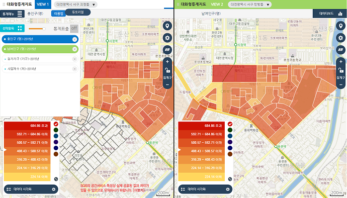The height and width of the screenshot is (198, 347).
Task: Open the VIEW 2 region dropdown for 대전광역시 서구 탄방동
Action: [x=250, y=4]
